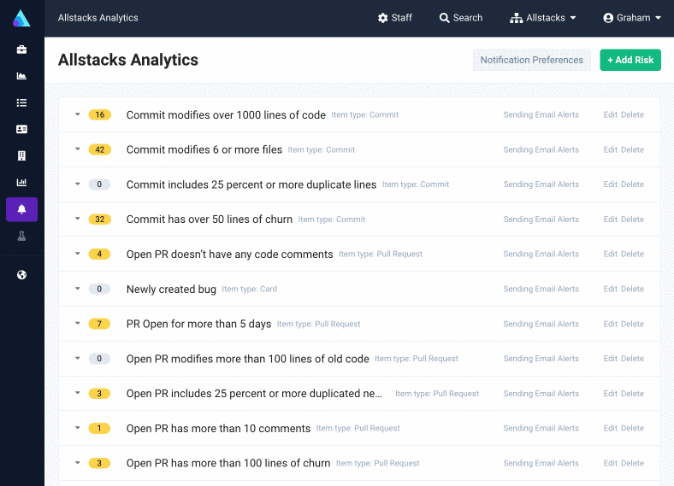The image size is (674, 486).
Task: Click the bell alerts icon in the sidebar
Action: (21, 209)
